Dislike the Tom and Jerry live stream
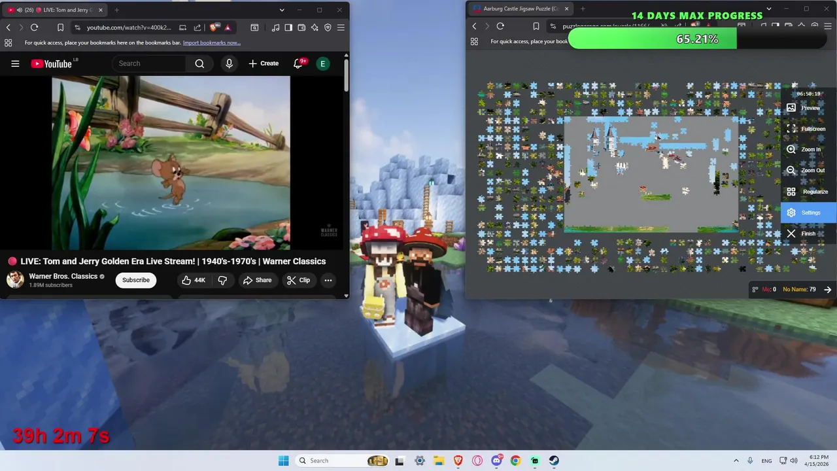837x471 pixels. tap(222, 280)
